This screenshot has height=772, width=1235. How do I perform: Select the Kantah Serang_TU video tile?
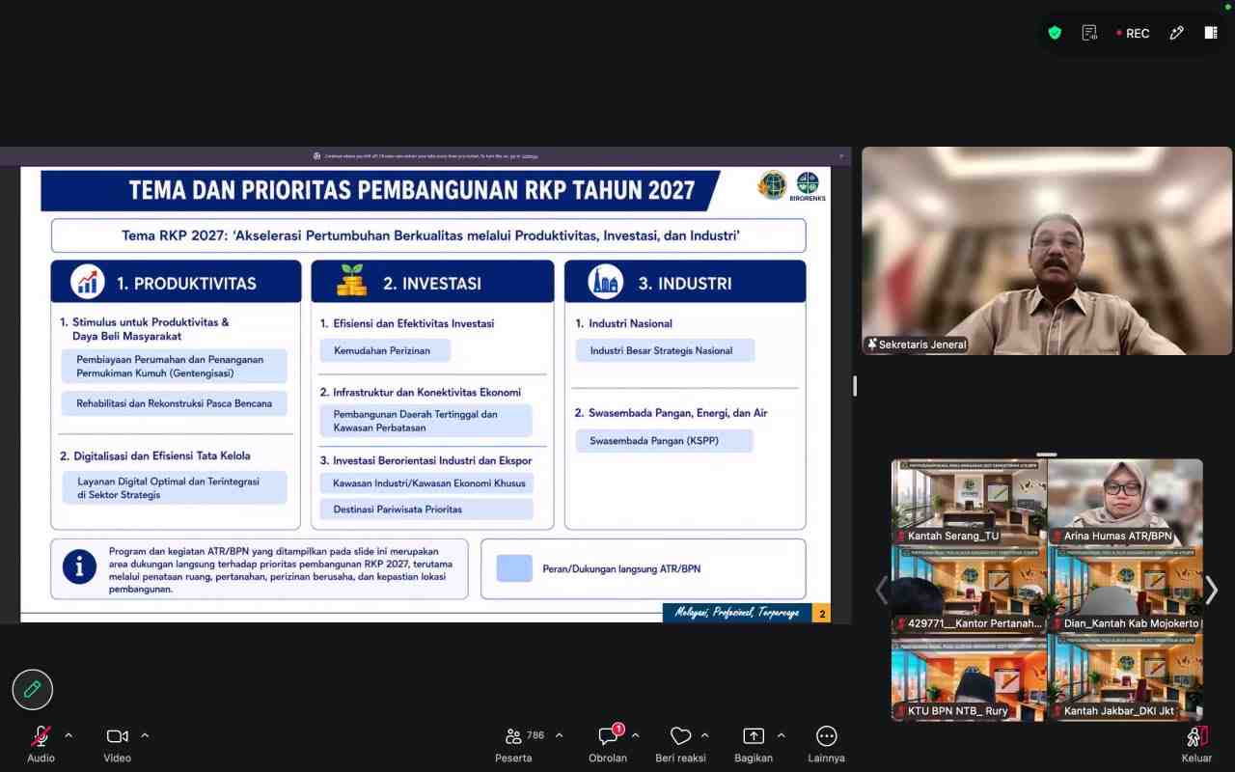[x=969, y=503]
